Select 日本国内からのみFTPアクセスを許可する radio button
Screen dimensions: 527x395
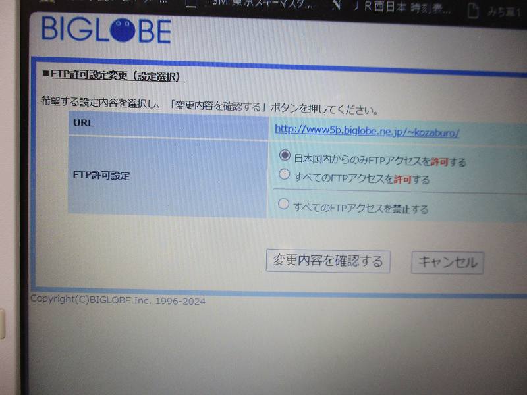[285, 156]
